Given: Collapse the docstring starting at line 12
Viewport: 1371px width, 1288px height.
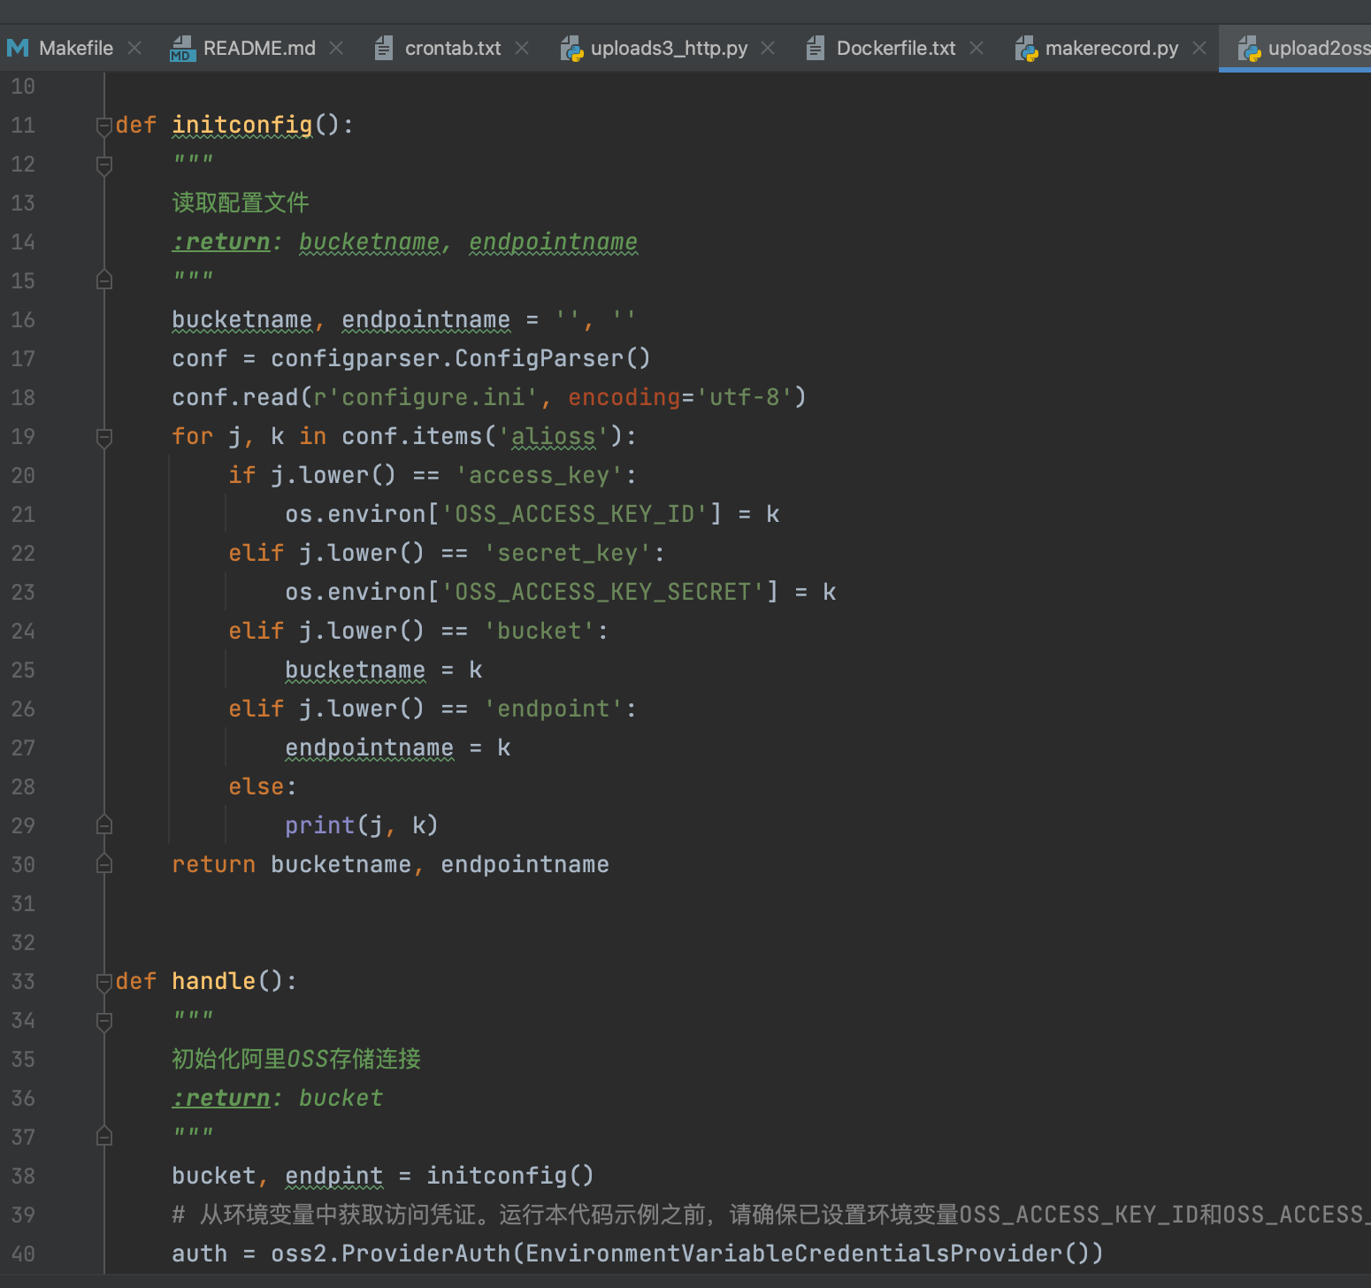Looking at the screenshot, I should point(104,165).
